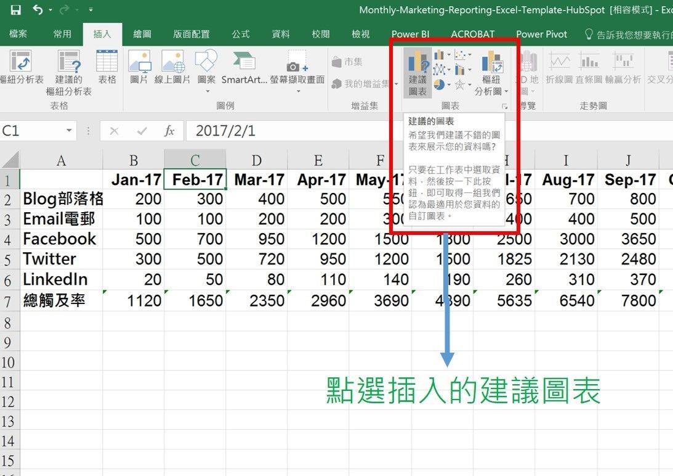Image resolution: width=673 pixels, height=476 pixels.
Task: Select column A header
Action: pos(62,160)
